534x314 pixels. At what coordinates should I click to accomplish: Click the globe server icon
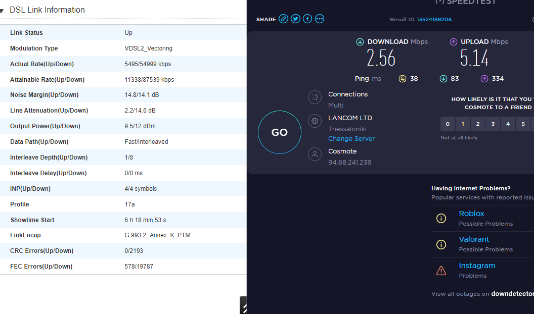(315, 121)
